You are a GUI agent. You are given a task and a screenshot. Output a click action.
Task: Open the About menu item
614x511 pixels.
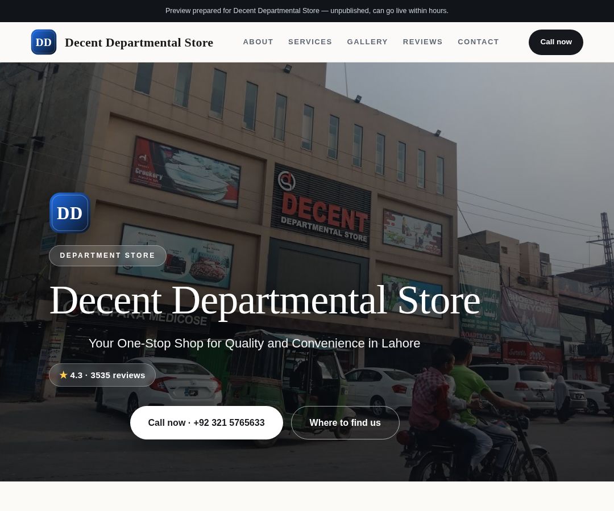(258, 42)
